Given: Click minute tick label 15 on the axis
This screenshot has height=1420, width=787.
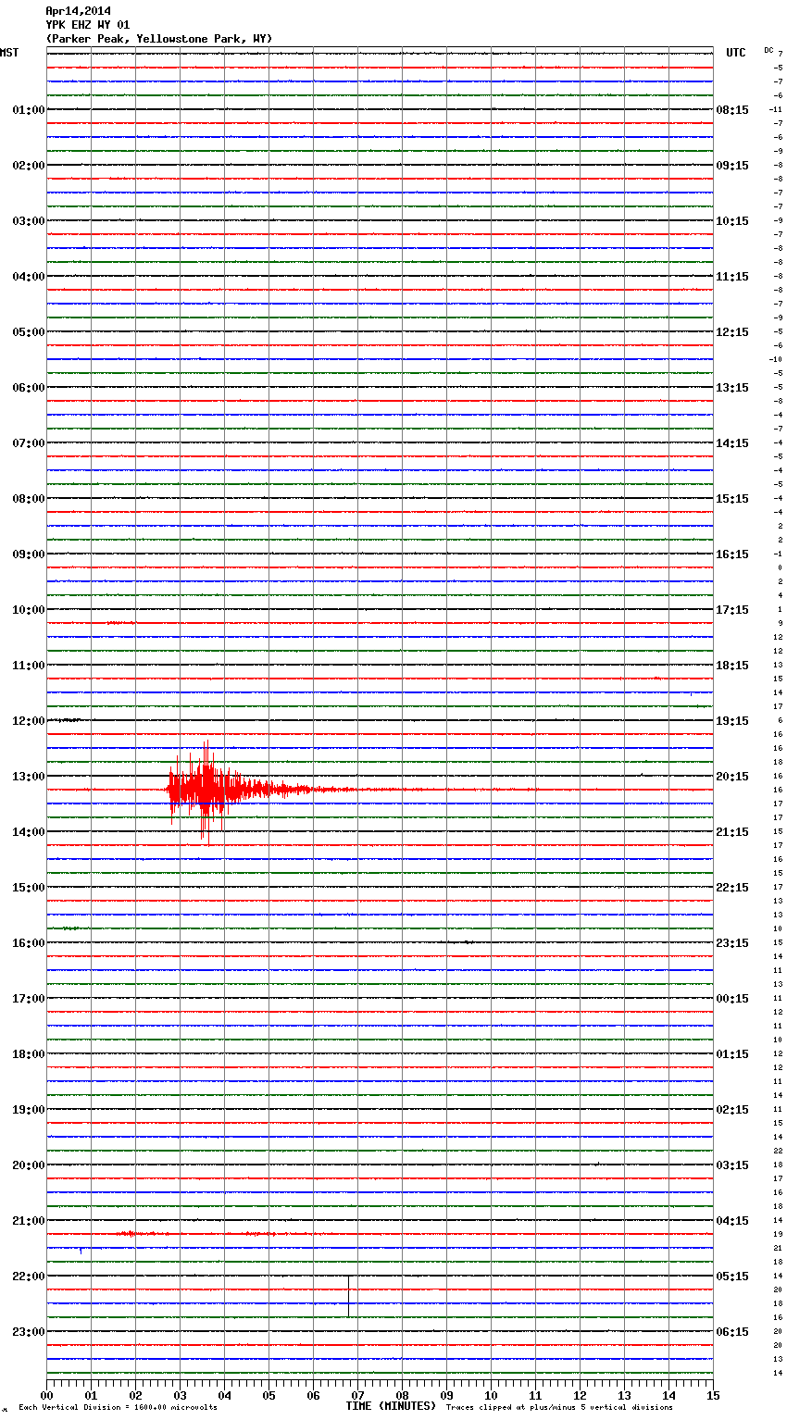Looking at the screenshot, I should coord(713,1395).
